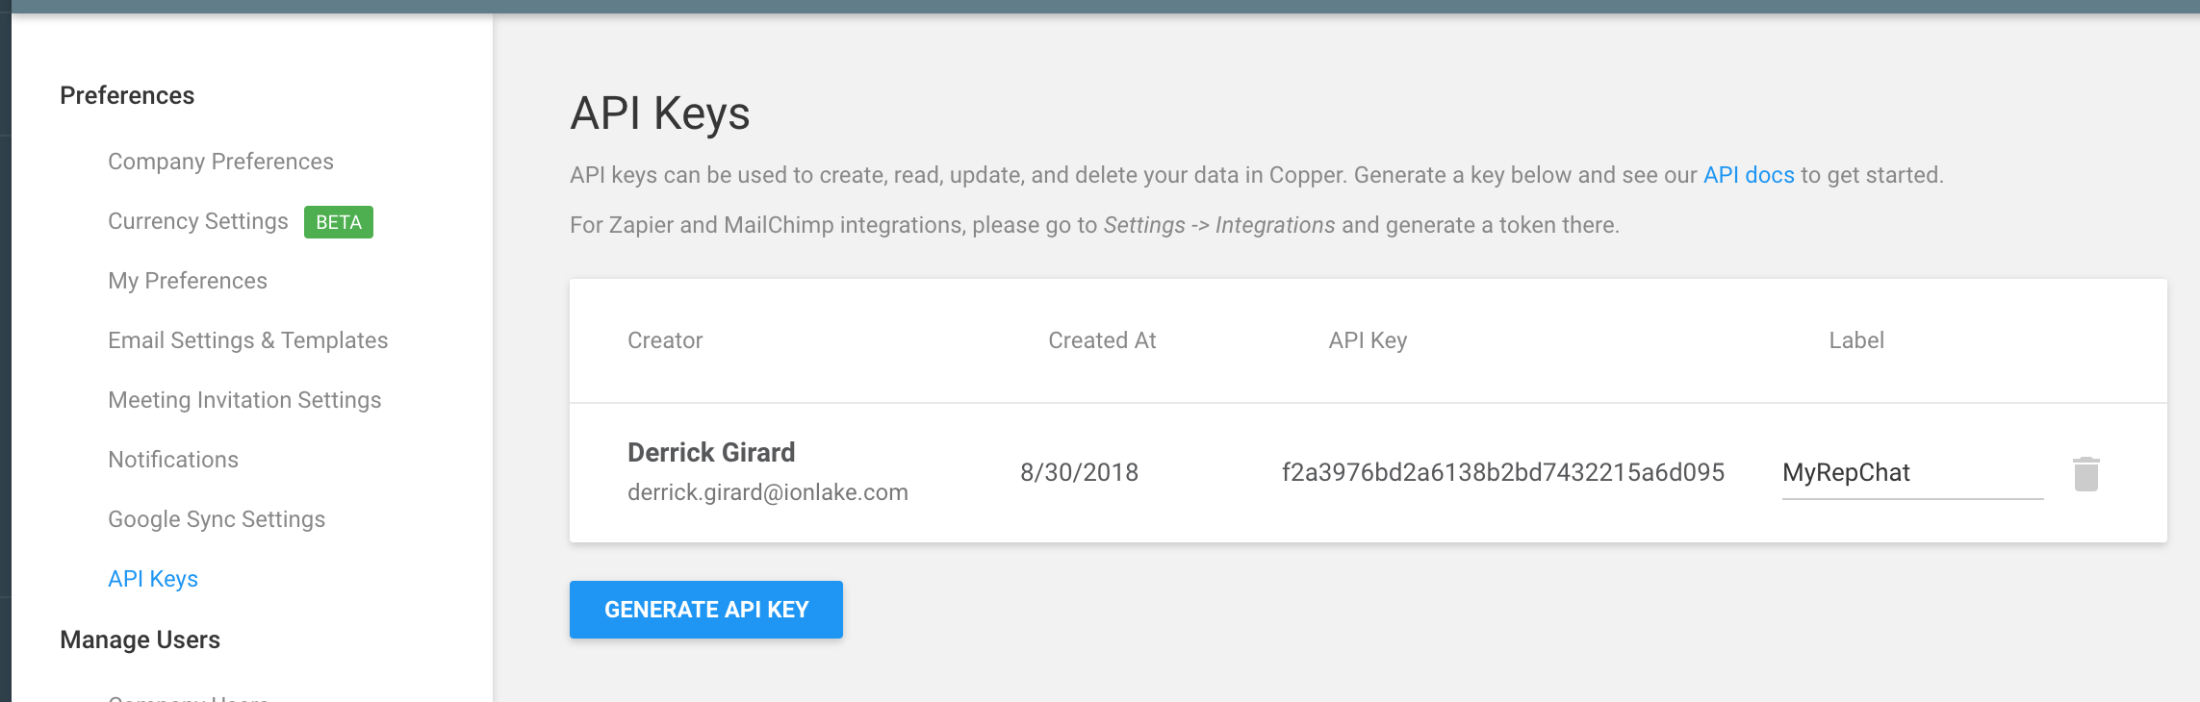Click the Preferences section heading
The width and height of the screenshot is (2200, 702).
(x=127, y=95)
